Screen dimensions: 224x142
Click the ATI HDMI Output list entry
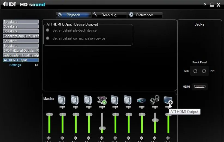[21, 60]
